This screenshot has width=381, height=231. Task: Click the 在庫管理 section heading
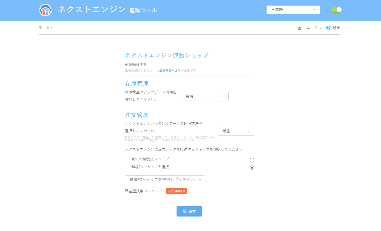(137, 84)
